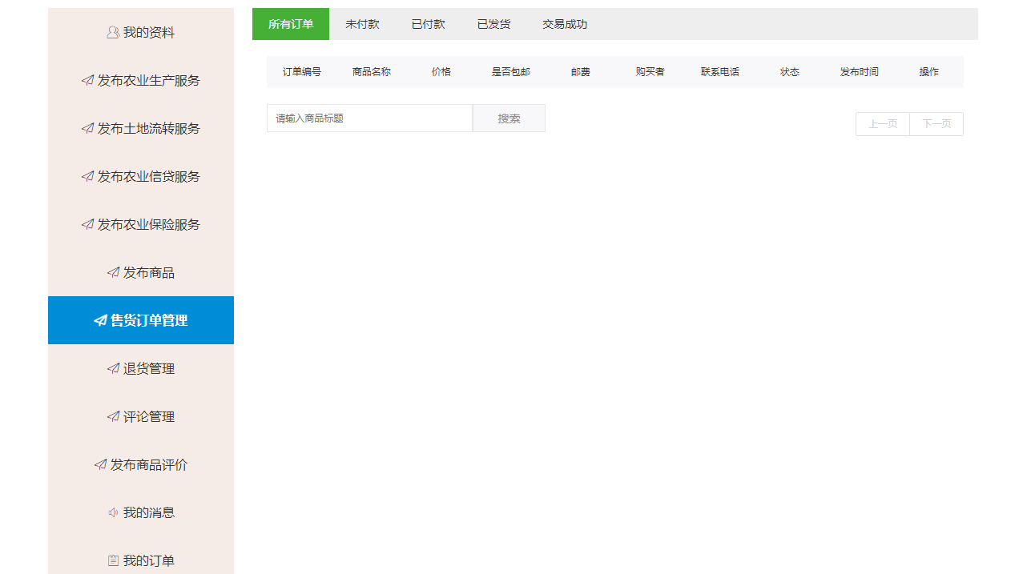1027x574 pixels.
Task: Click paper plane icon beside 发布商品
Action: pos(113,273)
